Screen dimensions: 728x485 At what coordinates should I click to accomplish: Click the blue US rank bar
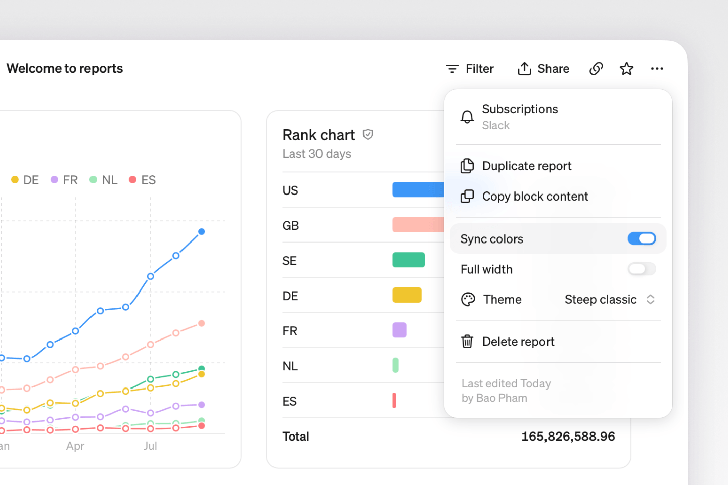(419, 189)
